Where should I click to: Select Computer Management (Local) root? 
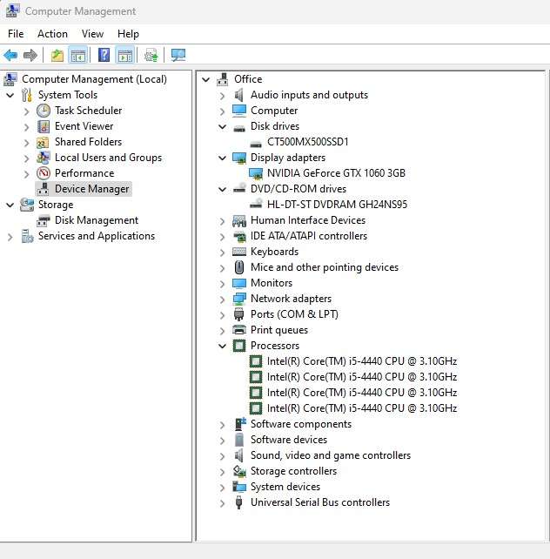point(94,79)
